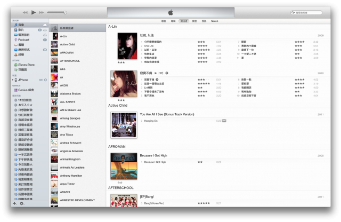Select artist AFTERSCHOOL in the list
This screenshot has height=222, width=341.
click(x=78, y=61)
